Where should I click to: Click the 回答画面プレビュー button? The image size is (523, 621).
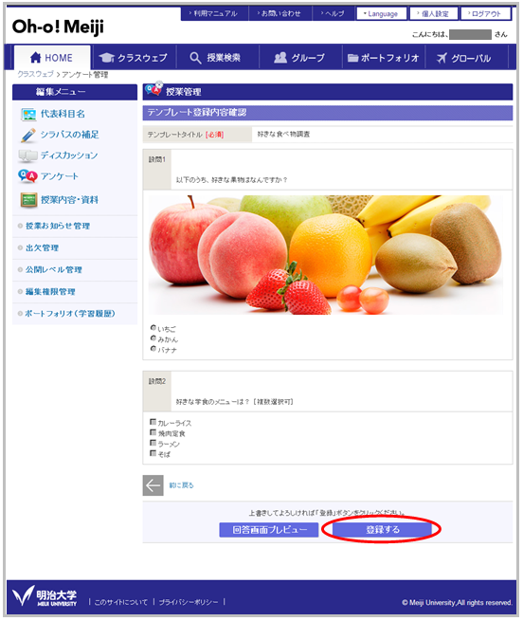pos(269,530)
